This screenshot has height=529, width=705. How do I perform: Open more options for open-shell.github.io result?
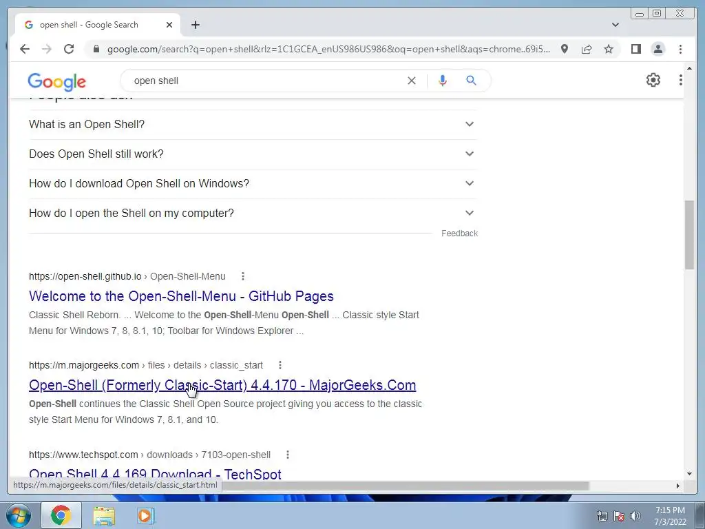pyautogui.click(x=243, y=276)
